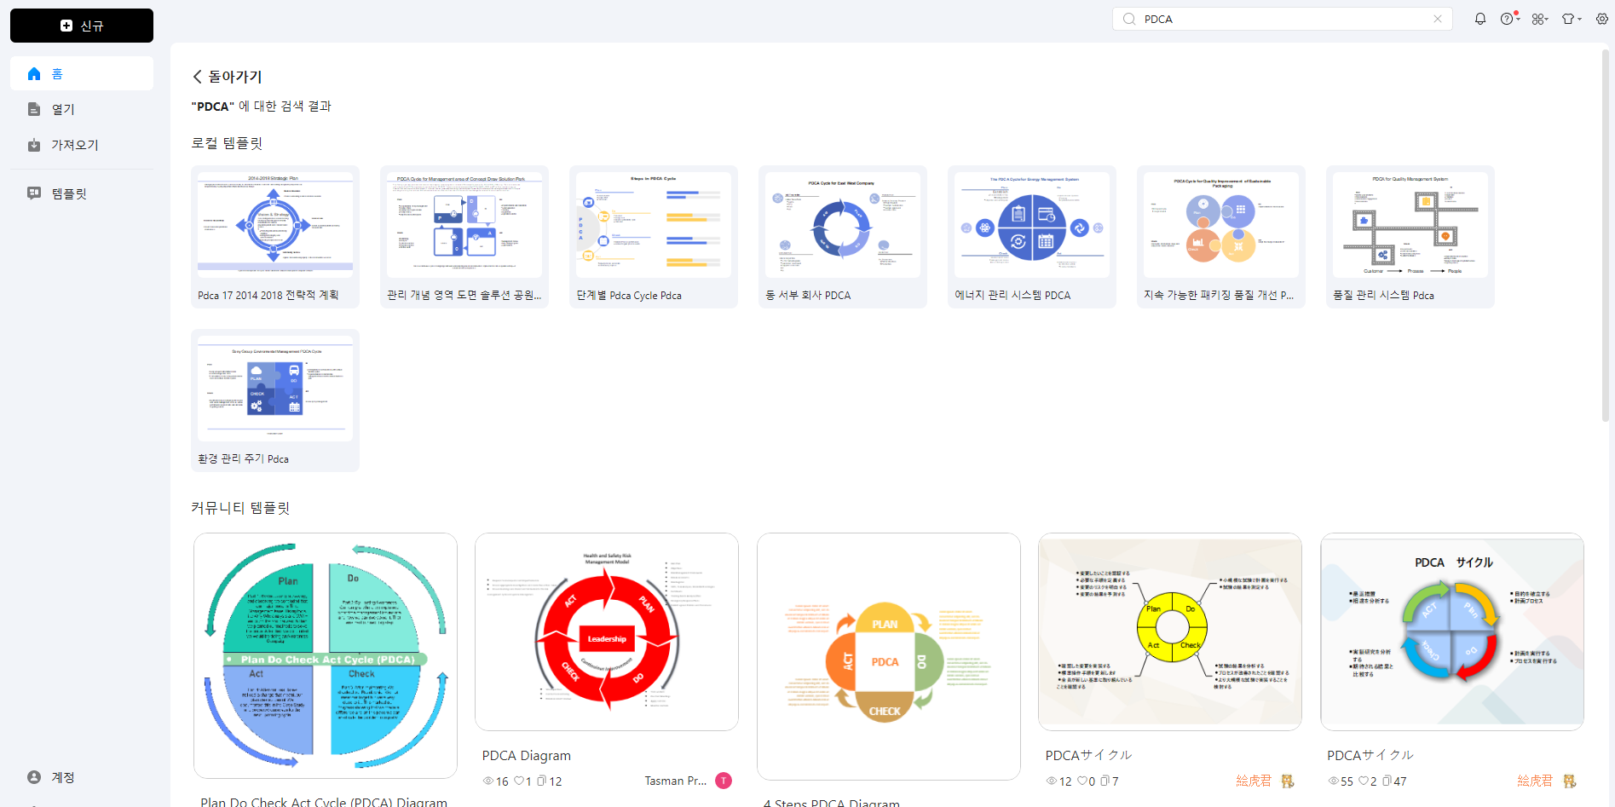
Task: Open 지속 가능한 패키징 품질 개선 template
Action: (1221, 237)
